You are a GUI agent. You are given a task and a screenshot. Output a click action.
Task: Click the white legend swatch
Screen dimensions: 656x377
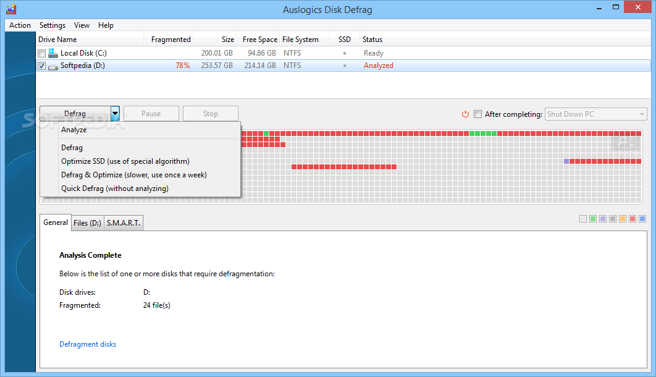click(582, 219)
